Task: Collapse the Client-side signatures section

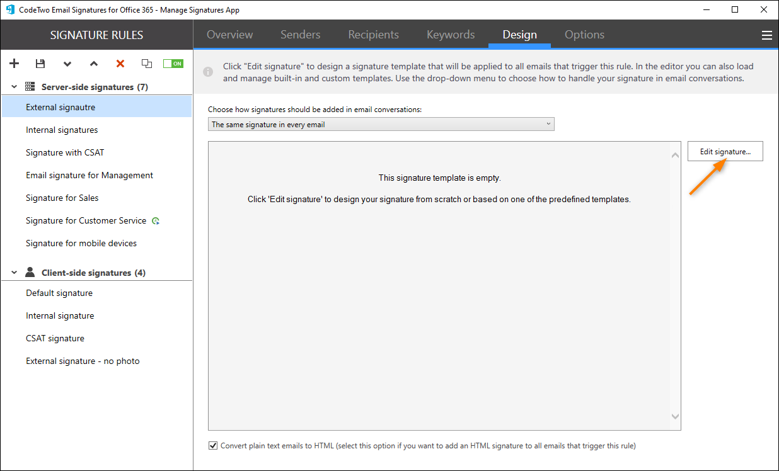Action: point(14,271)
